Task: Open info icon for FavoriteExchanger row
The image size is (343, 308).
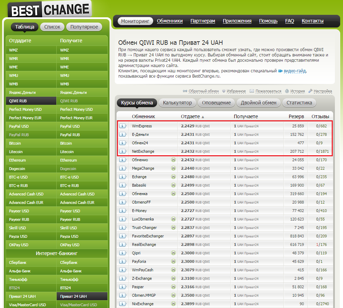Action: [x=123, y=236]
